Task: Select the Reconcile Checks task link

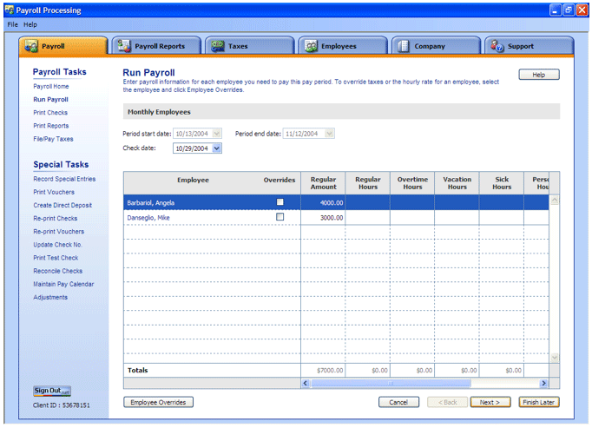Action: pyautogui.click(x=58, y=271)
